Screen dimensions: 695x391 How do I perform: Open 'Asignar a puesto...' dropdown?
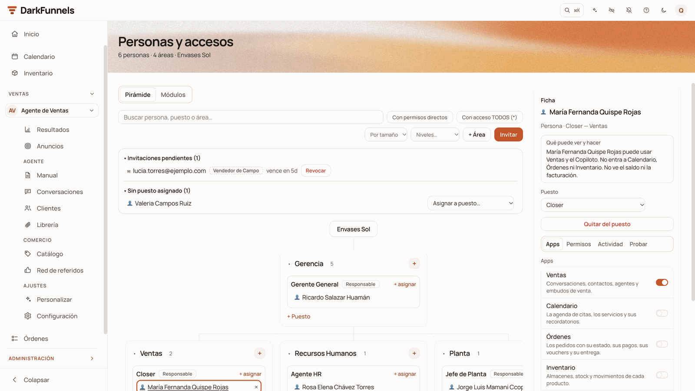click(x=471, y=203)
